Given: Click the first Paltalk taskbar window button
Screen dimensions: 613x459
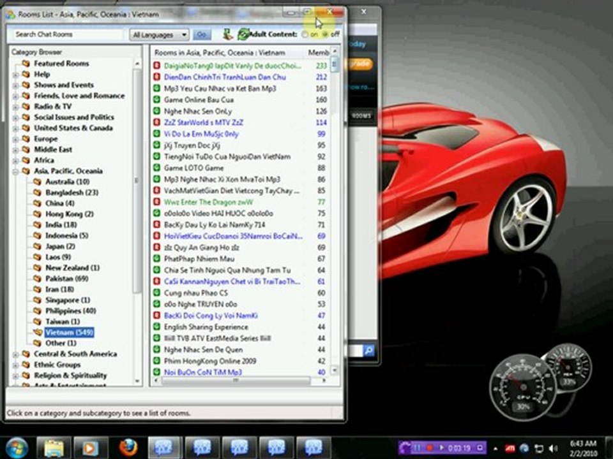Looking at the screenshot, I should point(165,448).
